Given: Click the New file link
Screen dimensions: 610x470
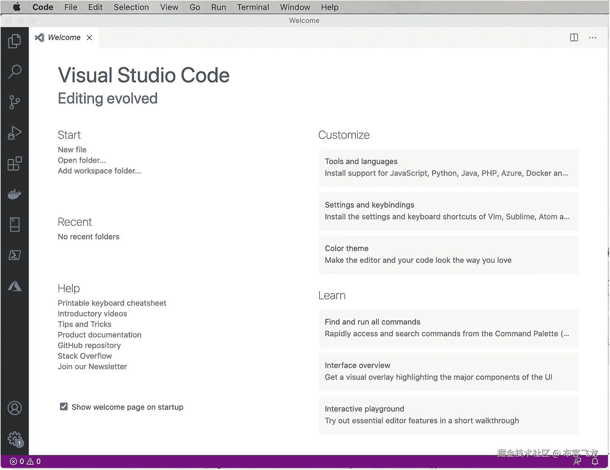Looking at the screenshot, I should pos(72,150).
